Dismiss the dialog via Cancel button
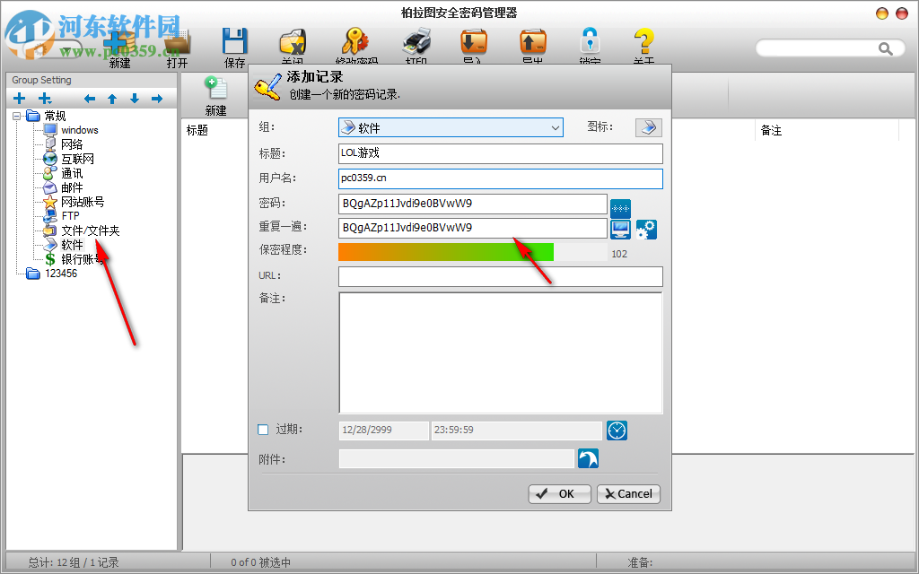 628,493
